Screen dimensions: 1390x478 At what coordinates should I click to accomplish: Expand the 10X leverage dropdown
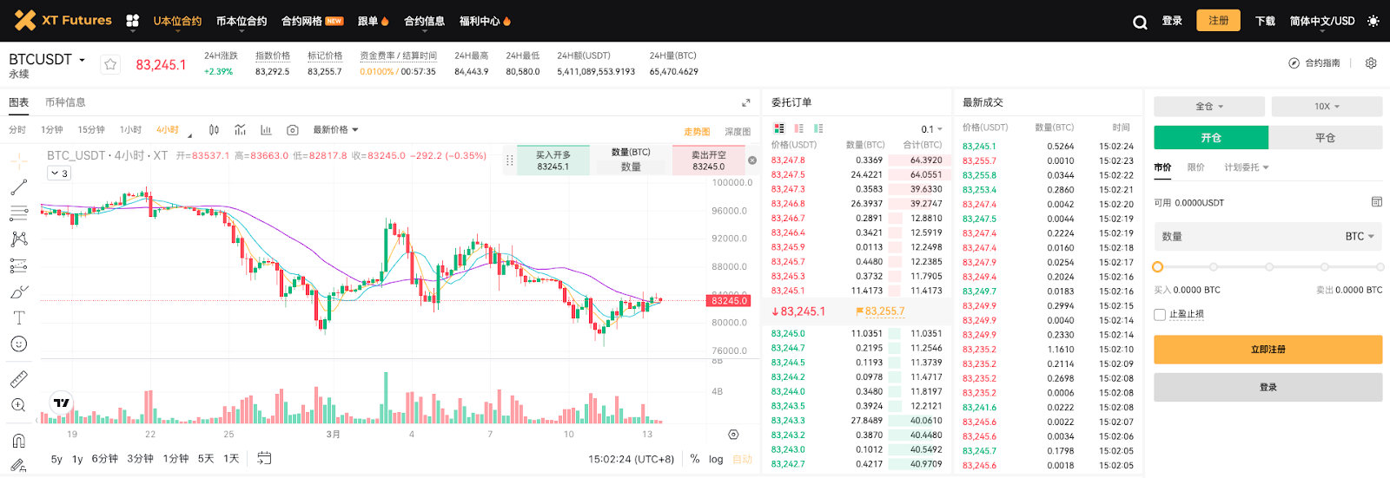[1327, 107]
